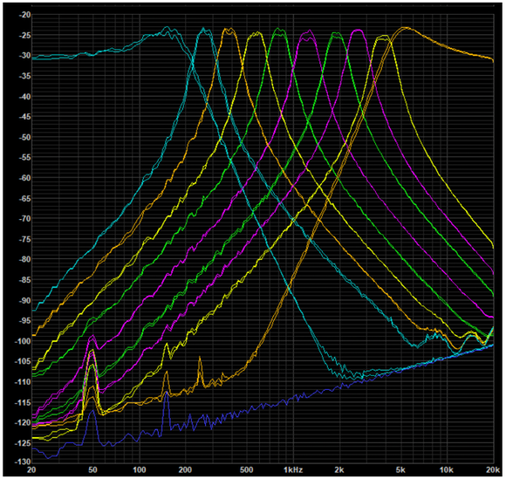Click the -130 dB level axis label

tap(23, 462)
